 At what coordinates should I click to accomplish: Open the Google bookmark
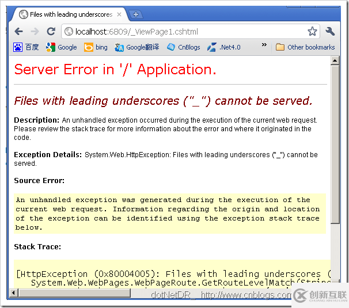tap(62, 47)
